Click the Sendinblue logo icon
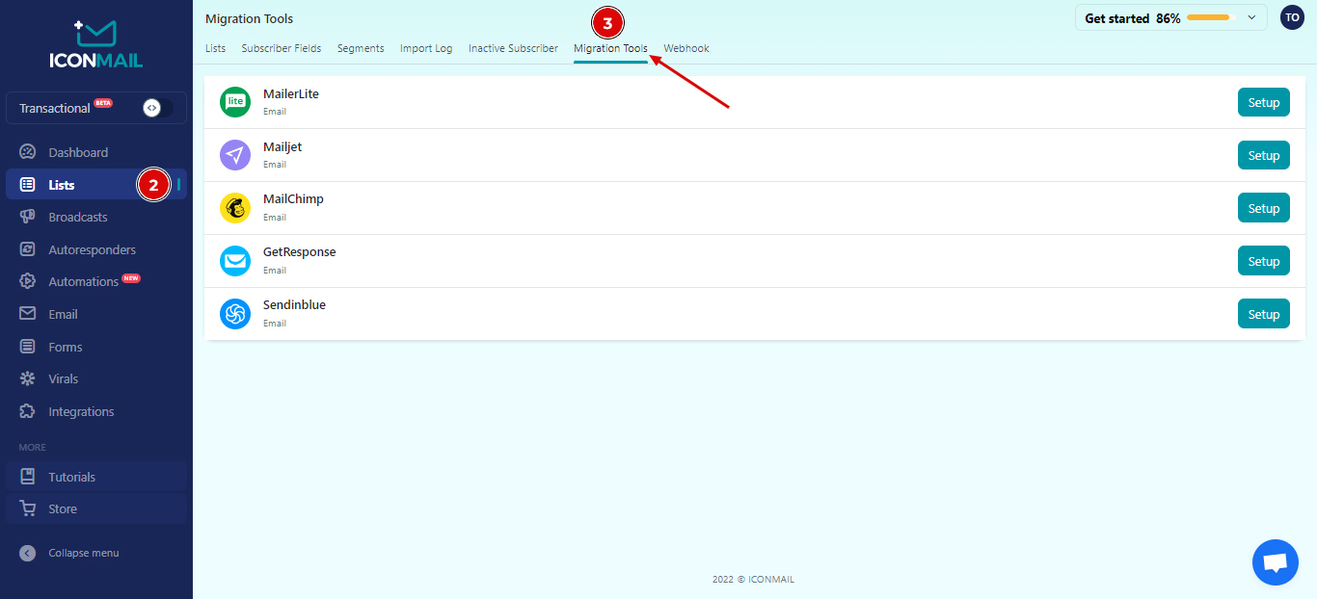 235,314
